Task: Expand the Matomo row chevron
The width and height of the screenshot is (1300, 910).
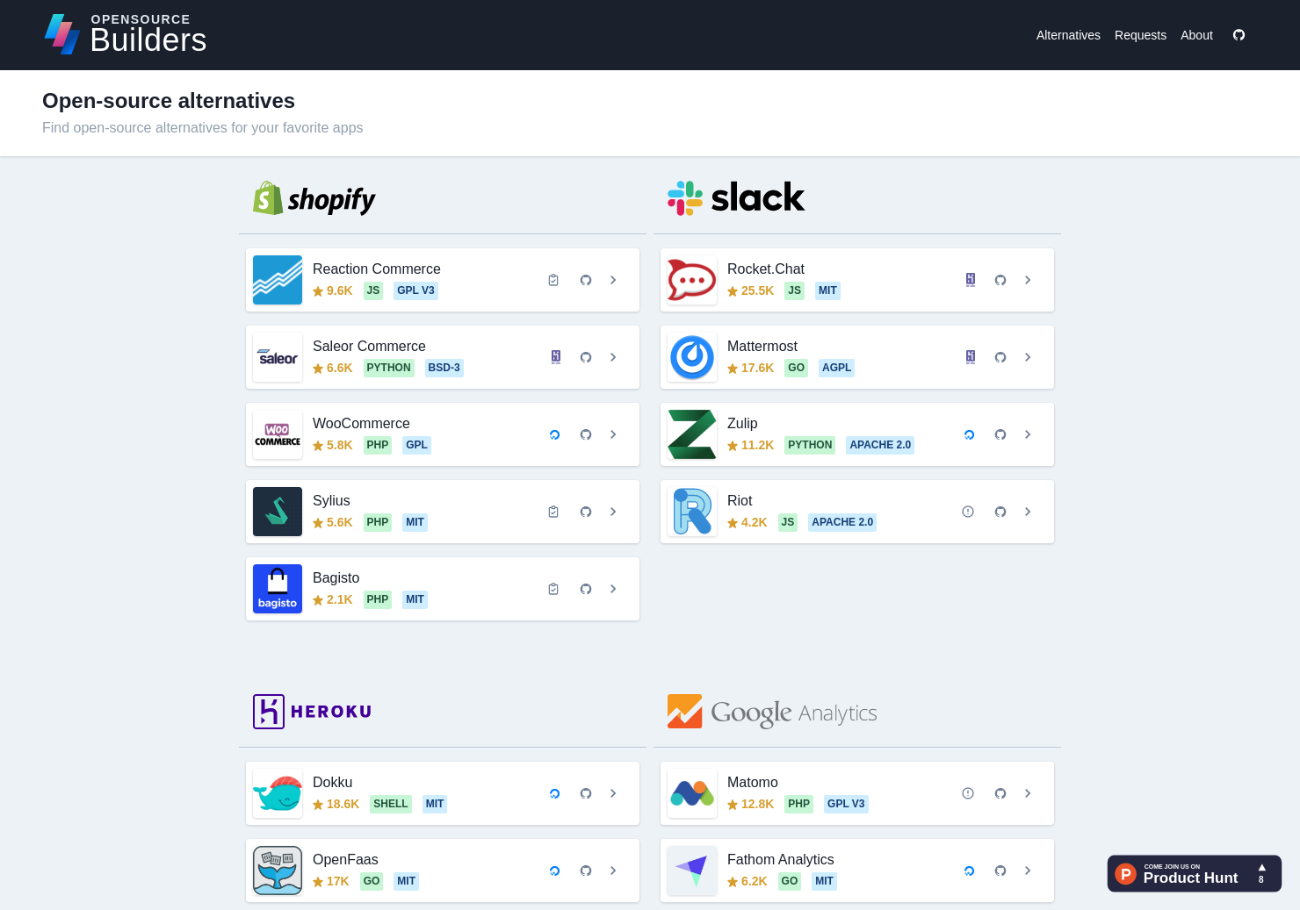Action: point(1028,793)
